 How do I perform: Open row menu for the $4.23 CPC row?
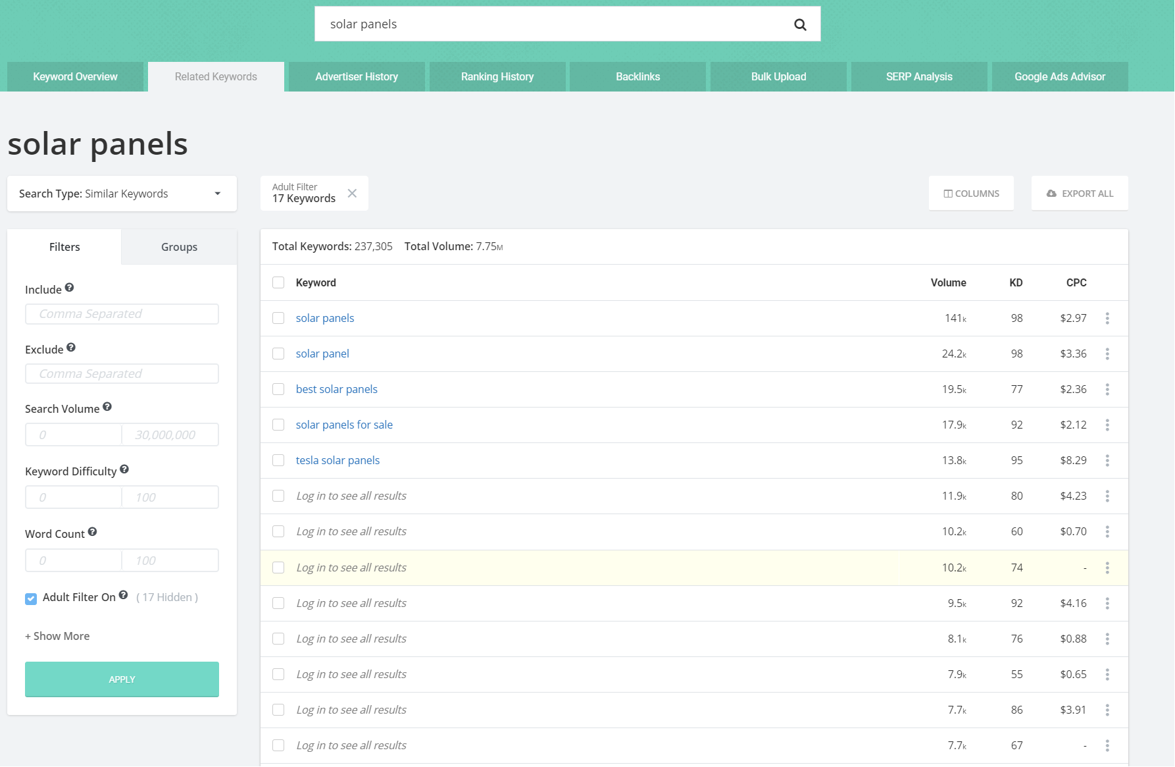coord(1107,496)
